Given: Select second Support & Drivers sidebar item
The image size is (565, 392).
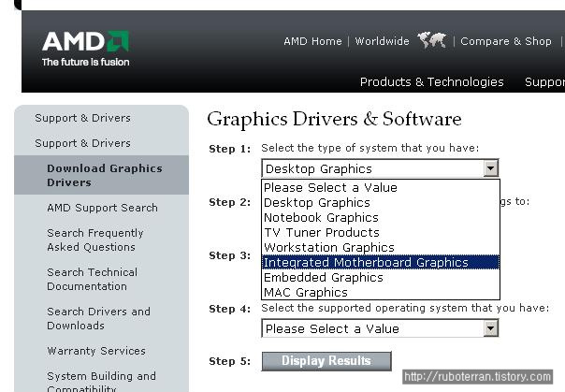Looking at the screenshot, I should pos(82,143).
